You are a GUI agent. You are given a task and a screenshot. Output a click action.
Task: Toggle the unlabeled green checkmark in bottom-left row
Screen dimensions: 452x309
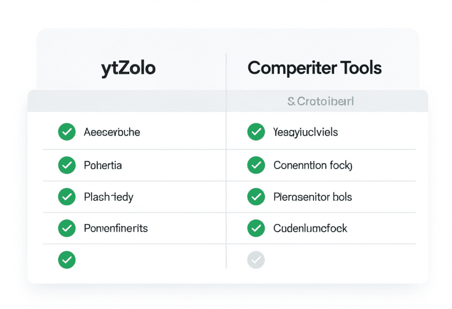pos(67,260)
